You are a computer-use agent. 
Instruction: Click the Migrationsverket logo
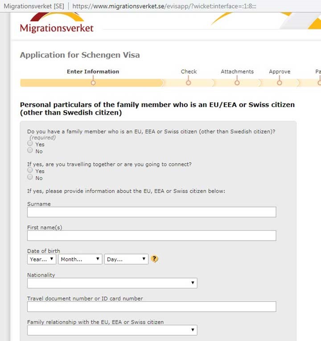pyautogui.click(x=57, y=23)
